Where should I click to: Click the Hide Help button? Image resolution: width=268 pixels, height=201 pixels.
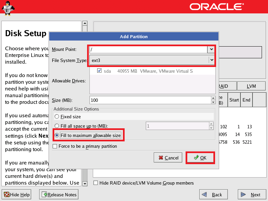coord(16,195)
